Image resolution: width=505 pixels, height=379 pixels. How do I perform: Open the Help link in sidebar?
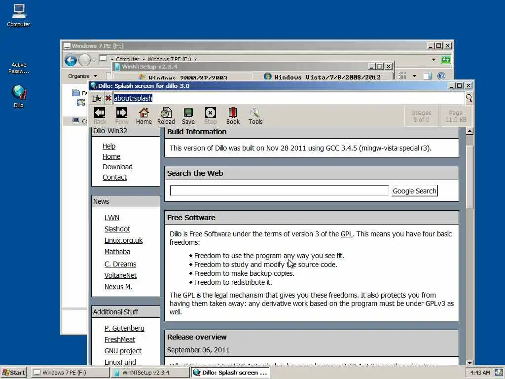tap(109, 146)
